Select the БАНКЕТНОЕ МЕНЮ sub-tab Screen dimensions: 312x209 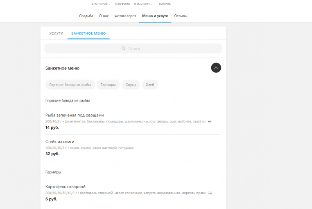coord(88,33)
